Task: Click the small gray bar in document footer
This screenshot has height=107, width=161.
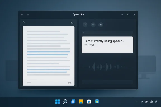Action: tap(29, 83)
